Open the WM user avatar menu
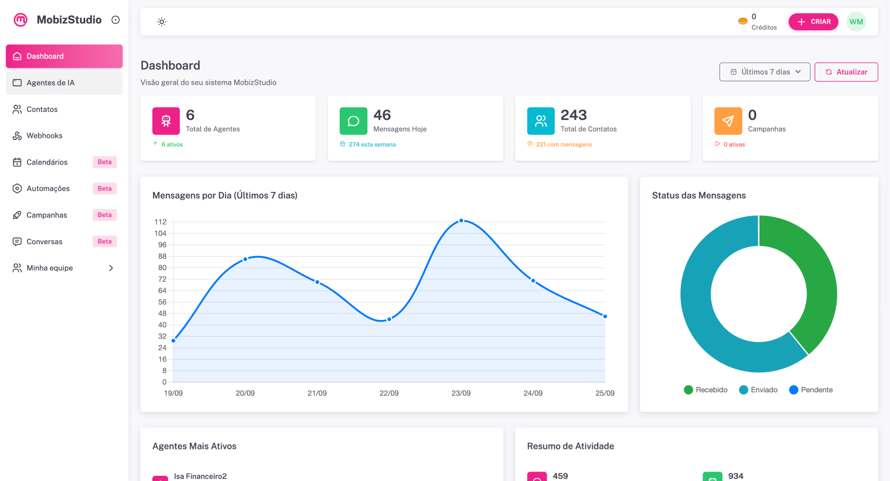The image size is (890, 481). point(856,22)
